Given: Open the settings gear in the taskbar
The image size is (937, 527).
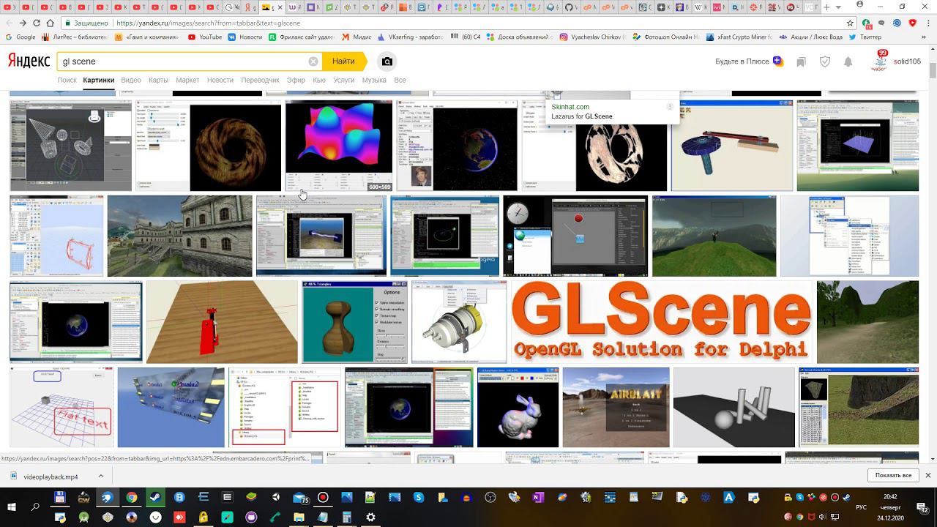Looking at the screenshot, I should [370, 517].
